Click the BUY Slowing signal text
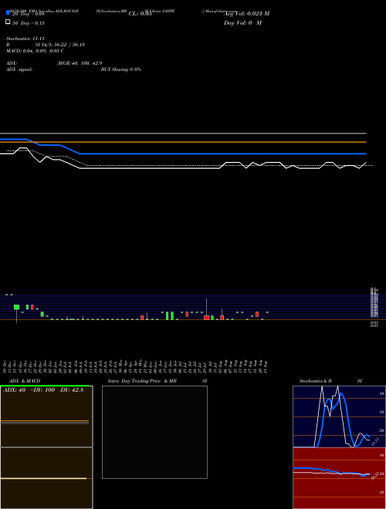Screen dimensions: 386x509 pos(121,69)
